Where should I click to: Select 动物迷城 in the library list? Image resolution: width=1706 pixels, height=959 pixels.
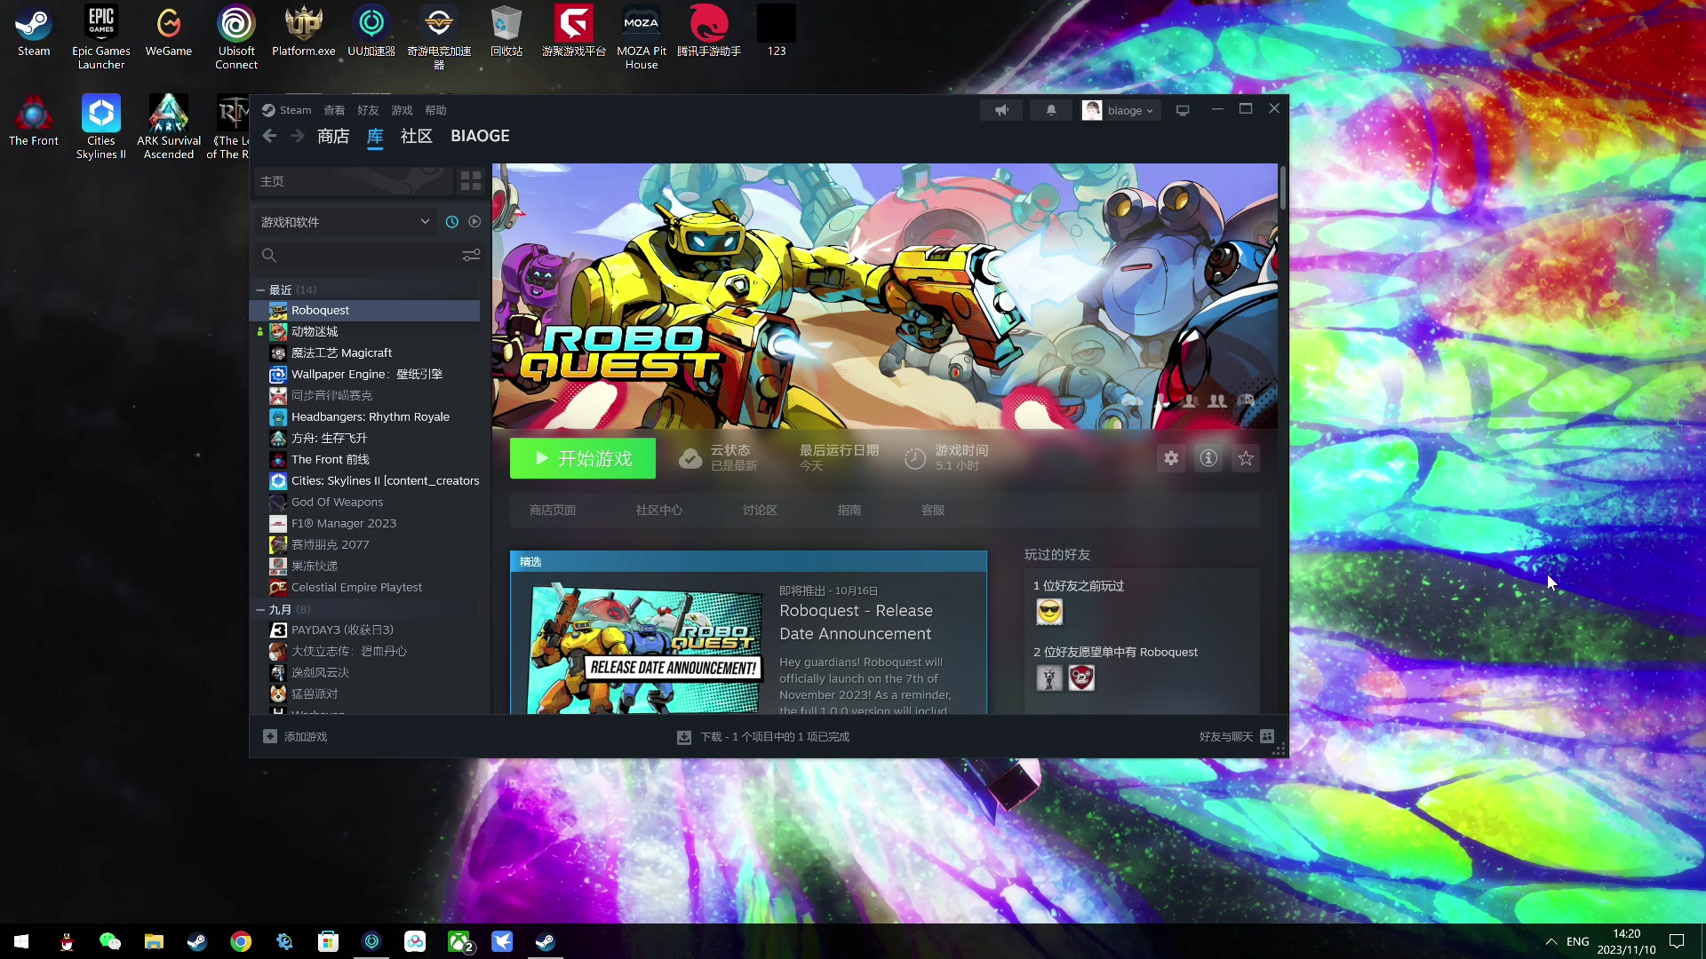tap(373, 331)
